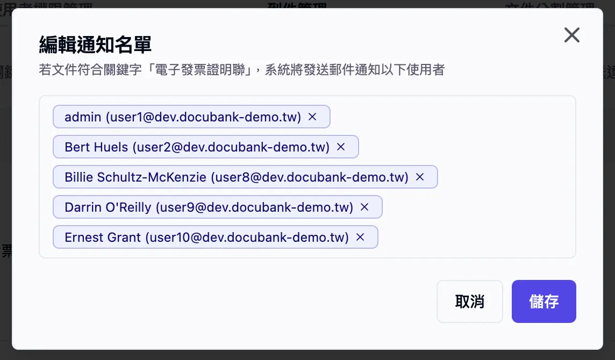
Task: Close the 編輯通知名單 dialog with X
Action: click(571, 35)
